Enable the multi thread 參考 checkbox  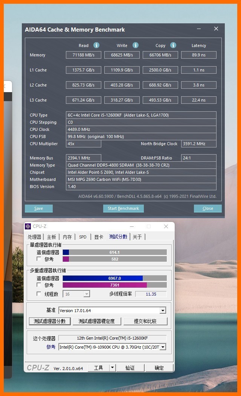39,285
